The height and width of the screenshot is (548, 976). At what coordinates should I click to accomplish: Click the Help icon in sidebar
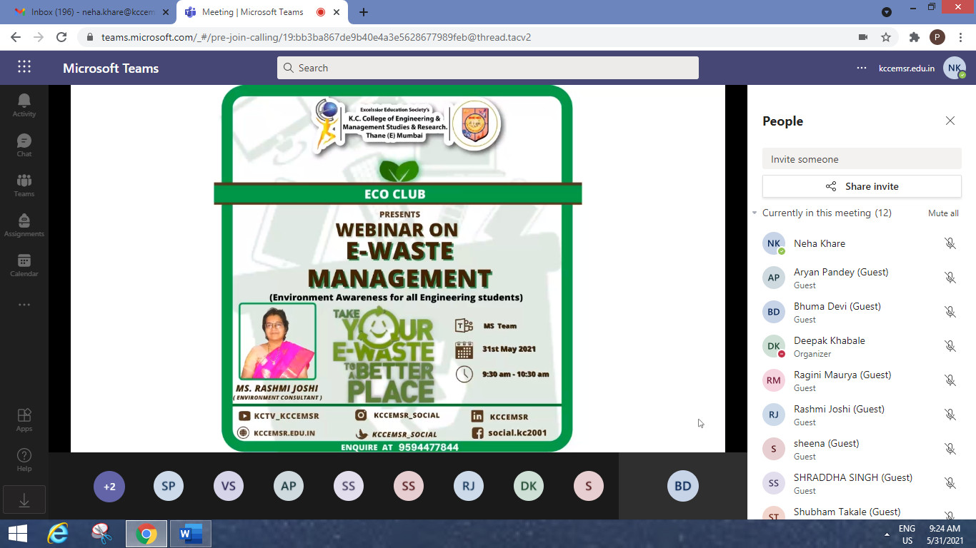click(x=24, y=460)
